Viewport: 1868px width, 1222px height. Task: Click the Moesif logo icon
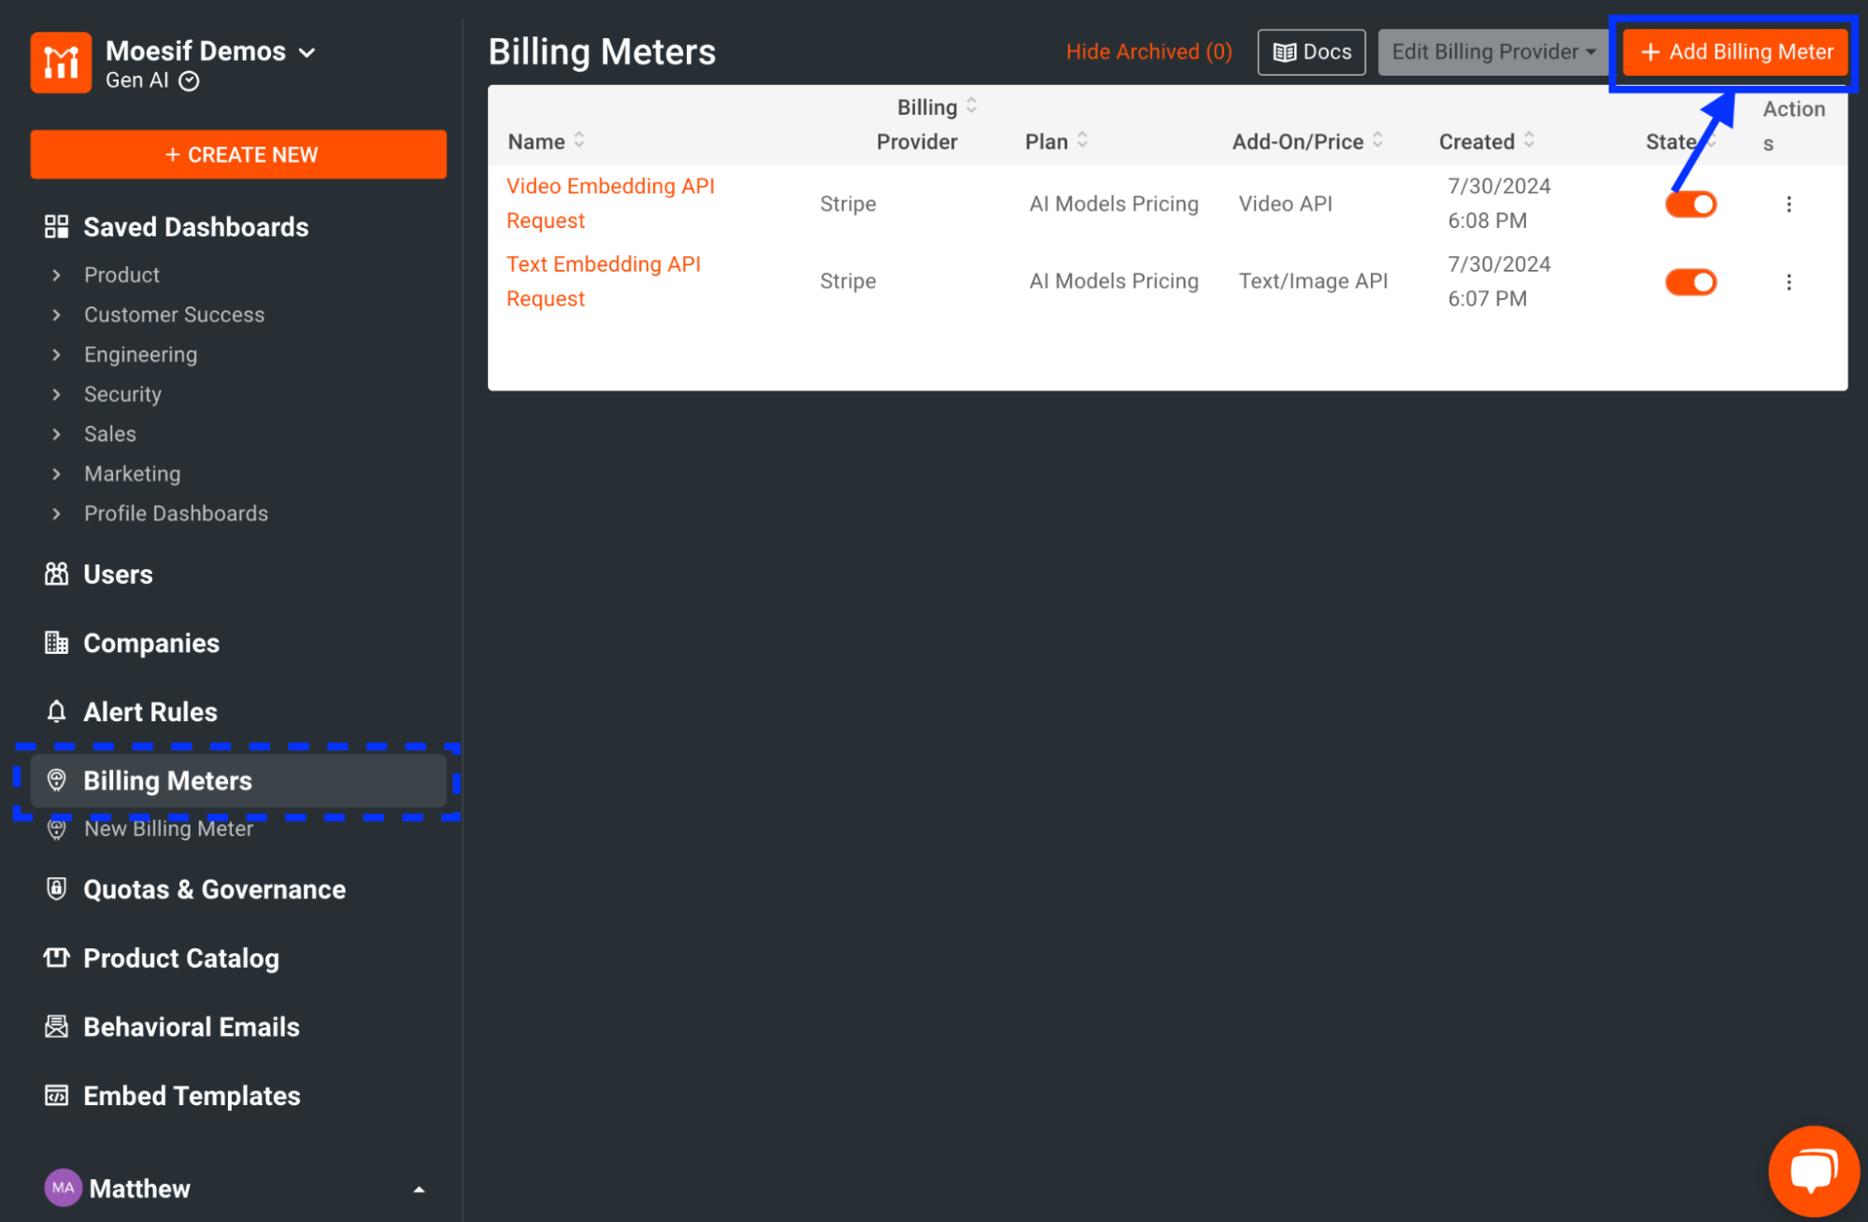click(61, 63)
